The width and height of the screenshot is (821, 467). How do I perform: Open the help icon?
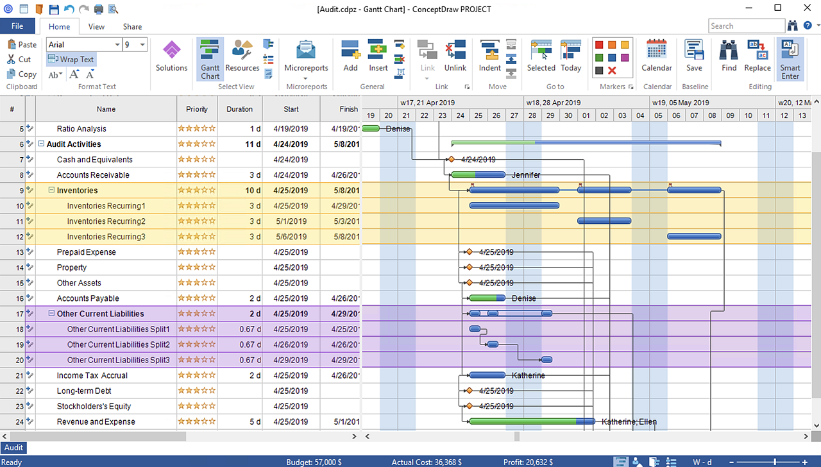(x=808, y=26)
